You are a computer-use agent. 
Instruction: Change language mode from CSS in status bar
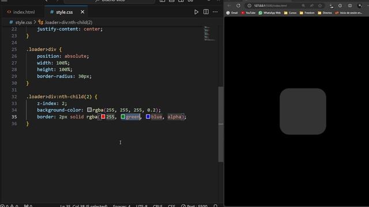click(x=172, y=206)
